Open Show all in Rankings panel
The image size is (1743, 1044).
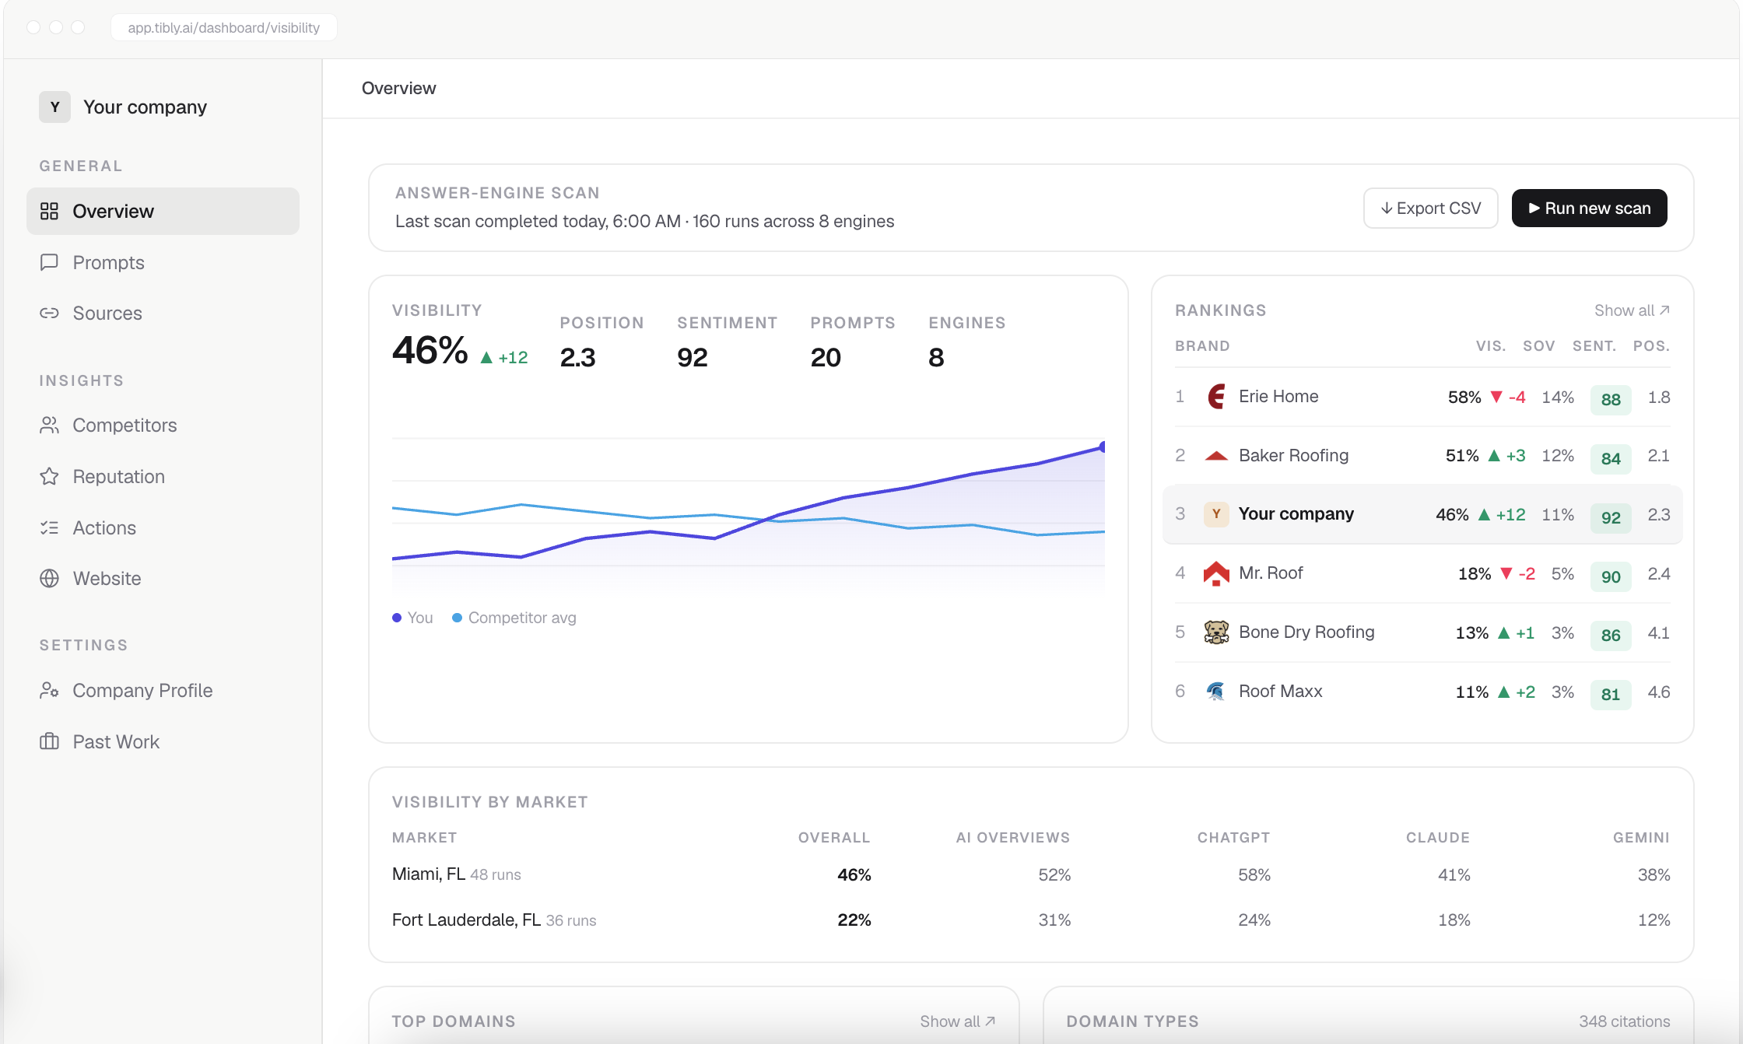click(x=1632, y=310)
